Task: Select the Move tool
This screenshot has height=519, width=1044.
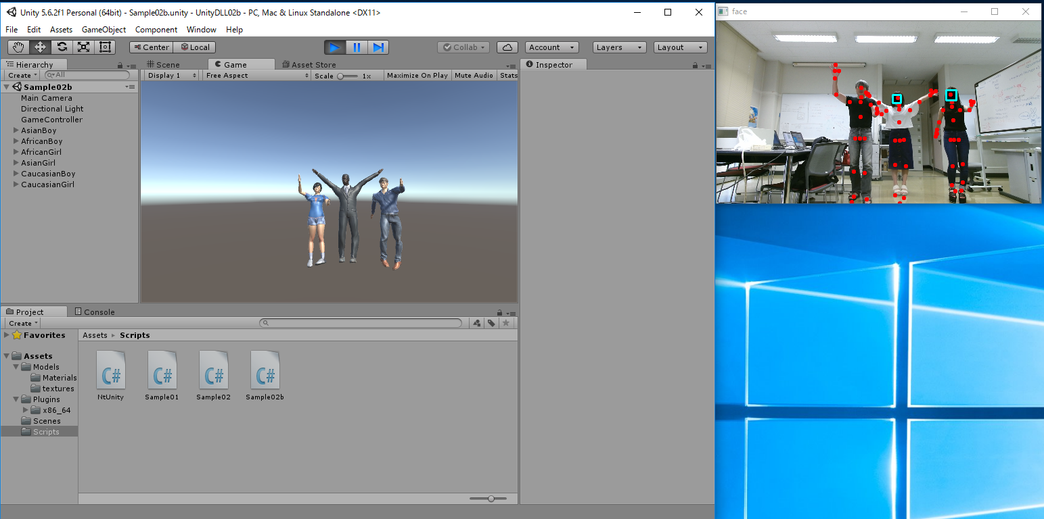Action: 40,47
